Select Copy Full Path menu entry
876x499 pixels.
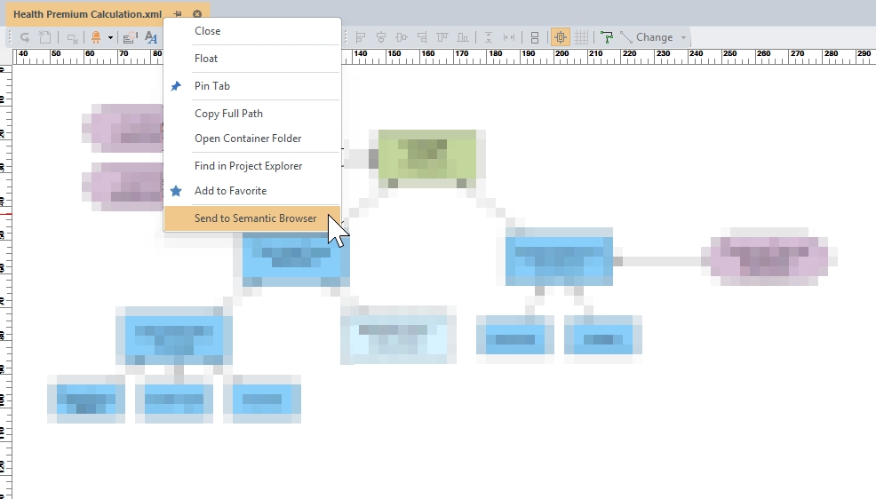pyautogui.click(x=252, y=114)
